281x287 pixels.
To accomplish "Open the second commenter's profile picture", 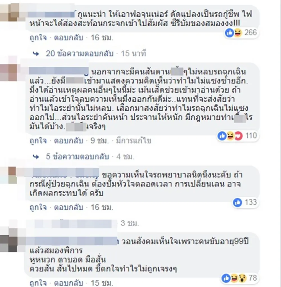I will click(x=9, y=73).
